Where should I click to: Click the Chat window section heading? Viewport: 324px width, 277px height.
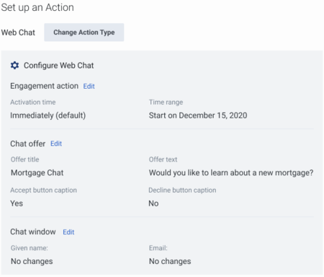[33, 232]
